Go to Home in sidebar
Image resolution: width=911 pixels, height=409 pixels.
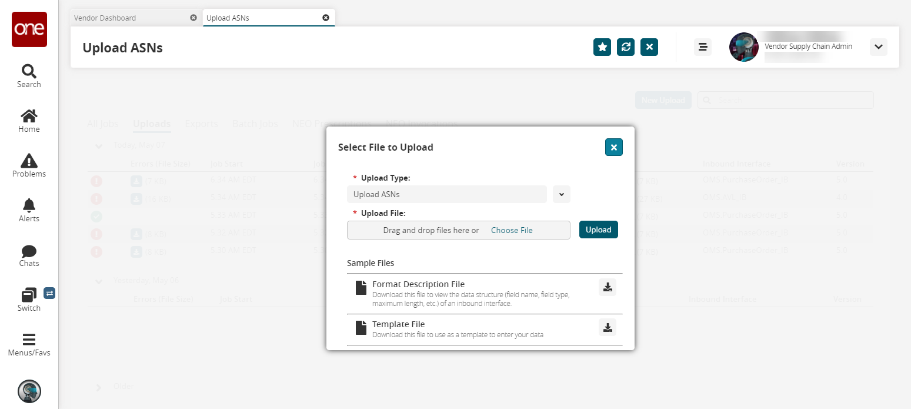(x=29, y=117)
